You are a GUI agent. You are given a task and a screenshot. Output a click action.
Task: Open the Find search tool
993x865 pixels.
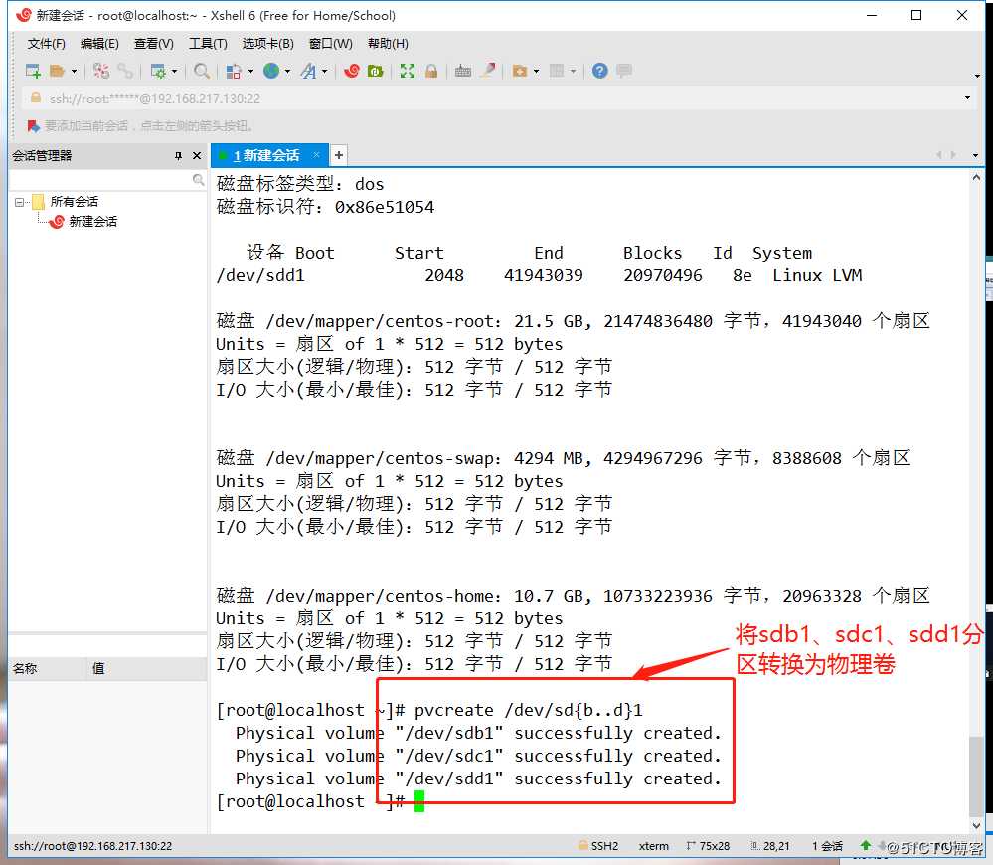[200, 71]
